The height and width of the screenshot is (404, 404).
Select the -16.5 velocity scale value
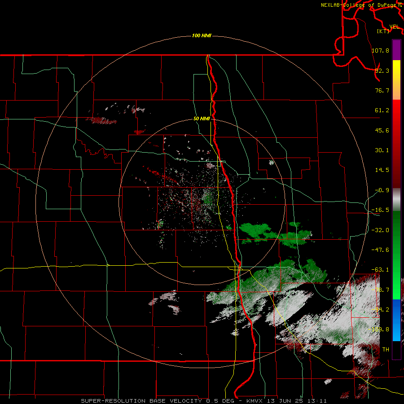(x=380, y=210)
